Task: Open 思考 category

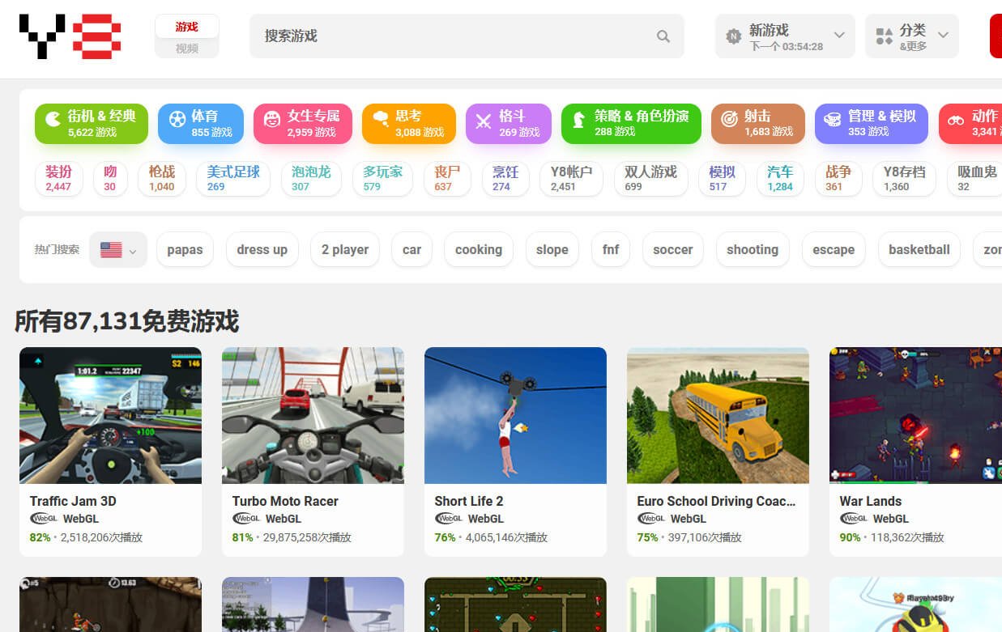Action: tap(409, 124)
